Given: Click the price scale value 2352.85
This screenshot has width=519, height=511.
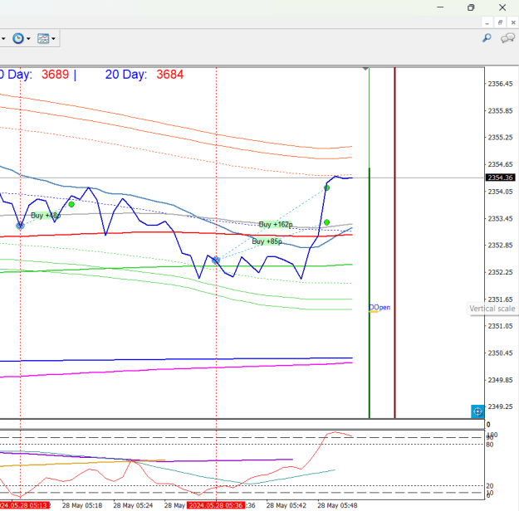Looking at the screenshot, I should pyautogui.click(x=500, y=246).
